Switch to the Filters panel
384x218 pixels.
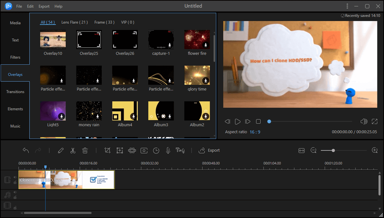click(15, 57)
